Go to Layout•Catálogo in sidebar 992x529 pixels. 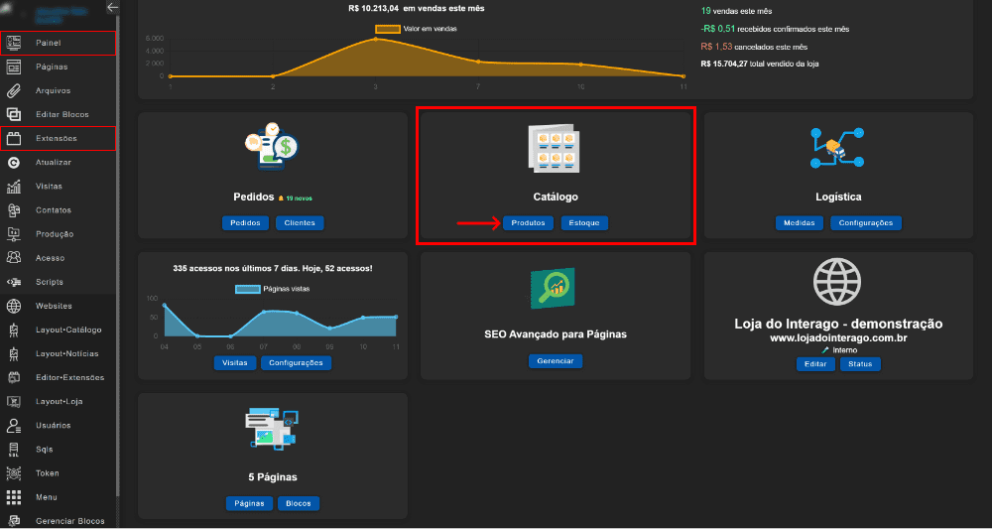click(x=67, y=330)
